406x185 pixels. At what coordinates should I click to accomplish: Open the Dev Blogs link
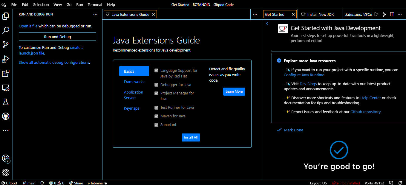point(308,84)
